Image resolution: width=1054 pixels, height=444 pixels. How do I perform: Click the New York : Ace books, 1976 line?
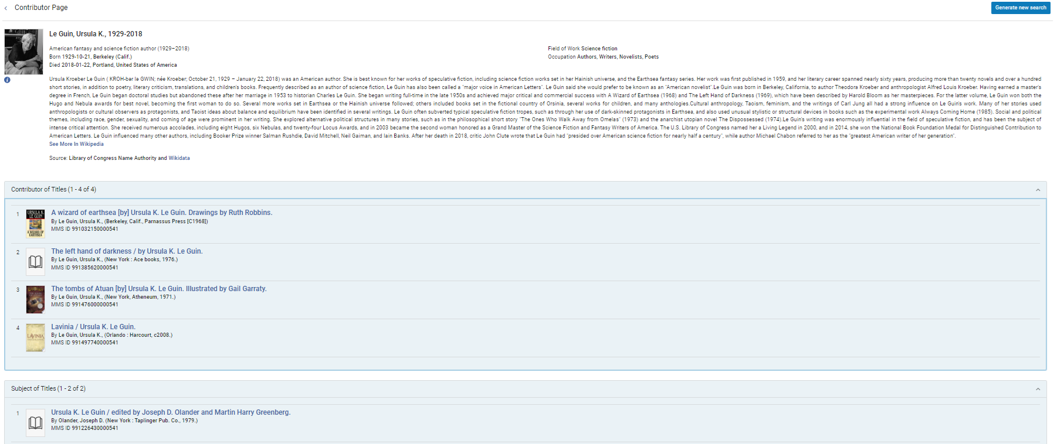coord(114,259)
